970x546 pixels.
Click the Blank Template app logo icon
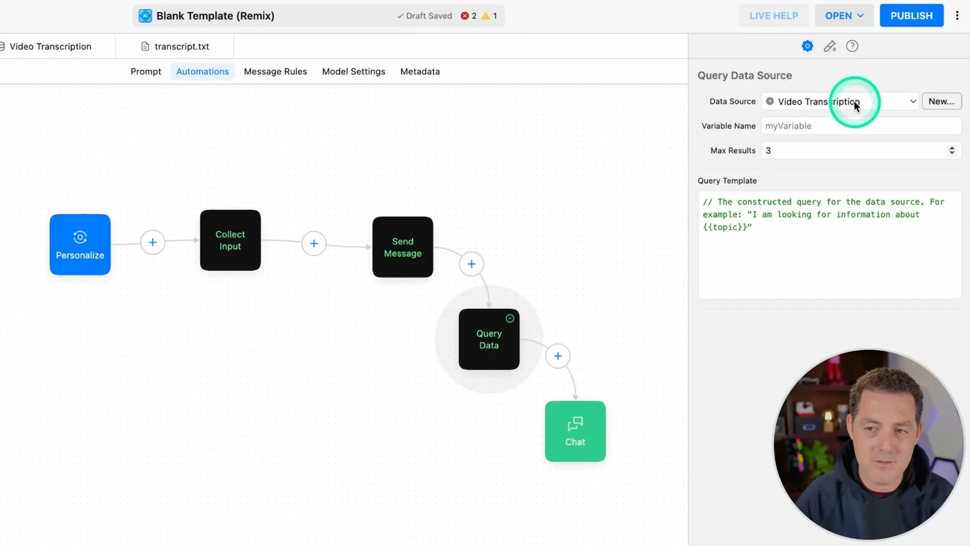(x=145, y=16)
